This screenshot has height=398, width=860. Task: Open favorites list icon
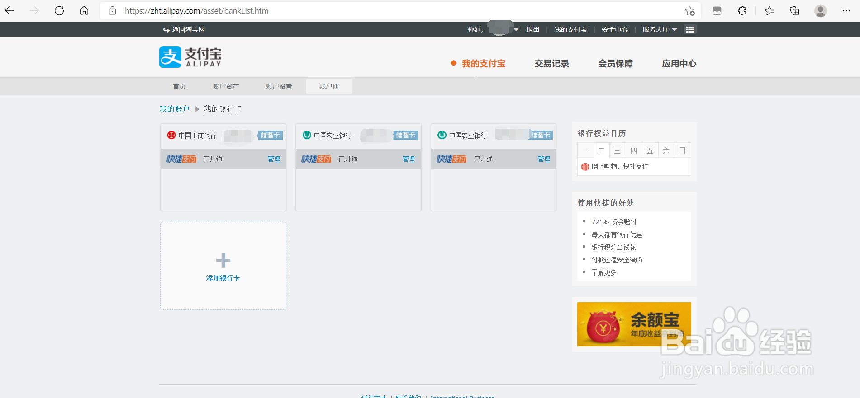(770, 11)
